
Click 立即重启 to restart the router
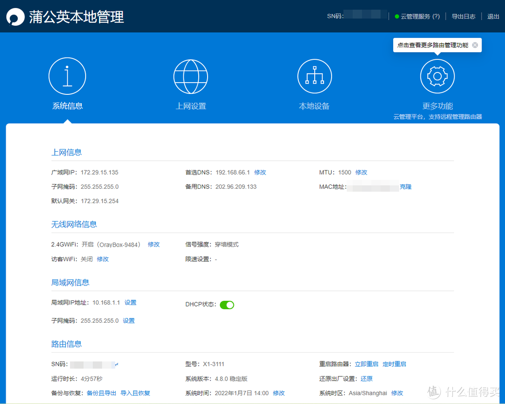click(x=367, y=364)
